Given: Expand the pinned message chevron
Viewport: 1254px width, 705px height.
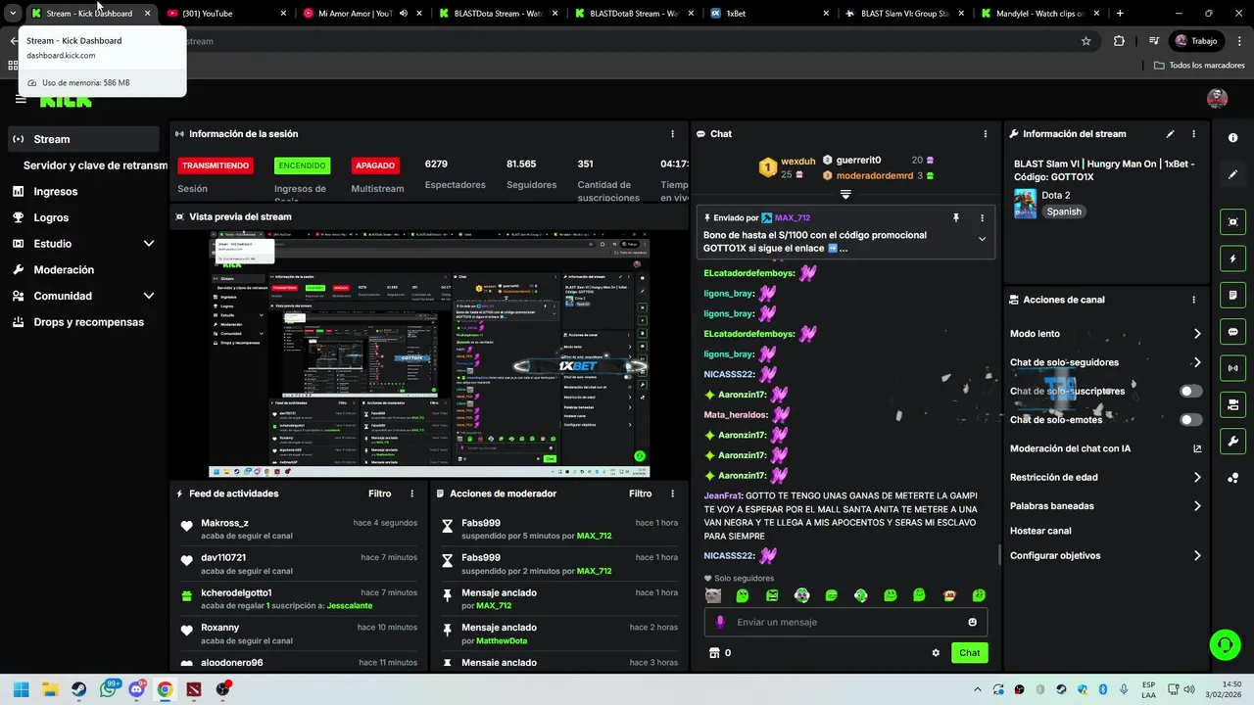Looking at the screenshot, I should [982, 239].
